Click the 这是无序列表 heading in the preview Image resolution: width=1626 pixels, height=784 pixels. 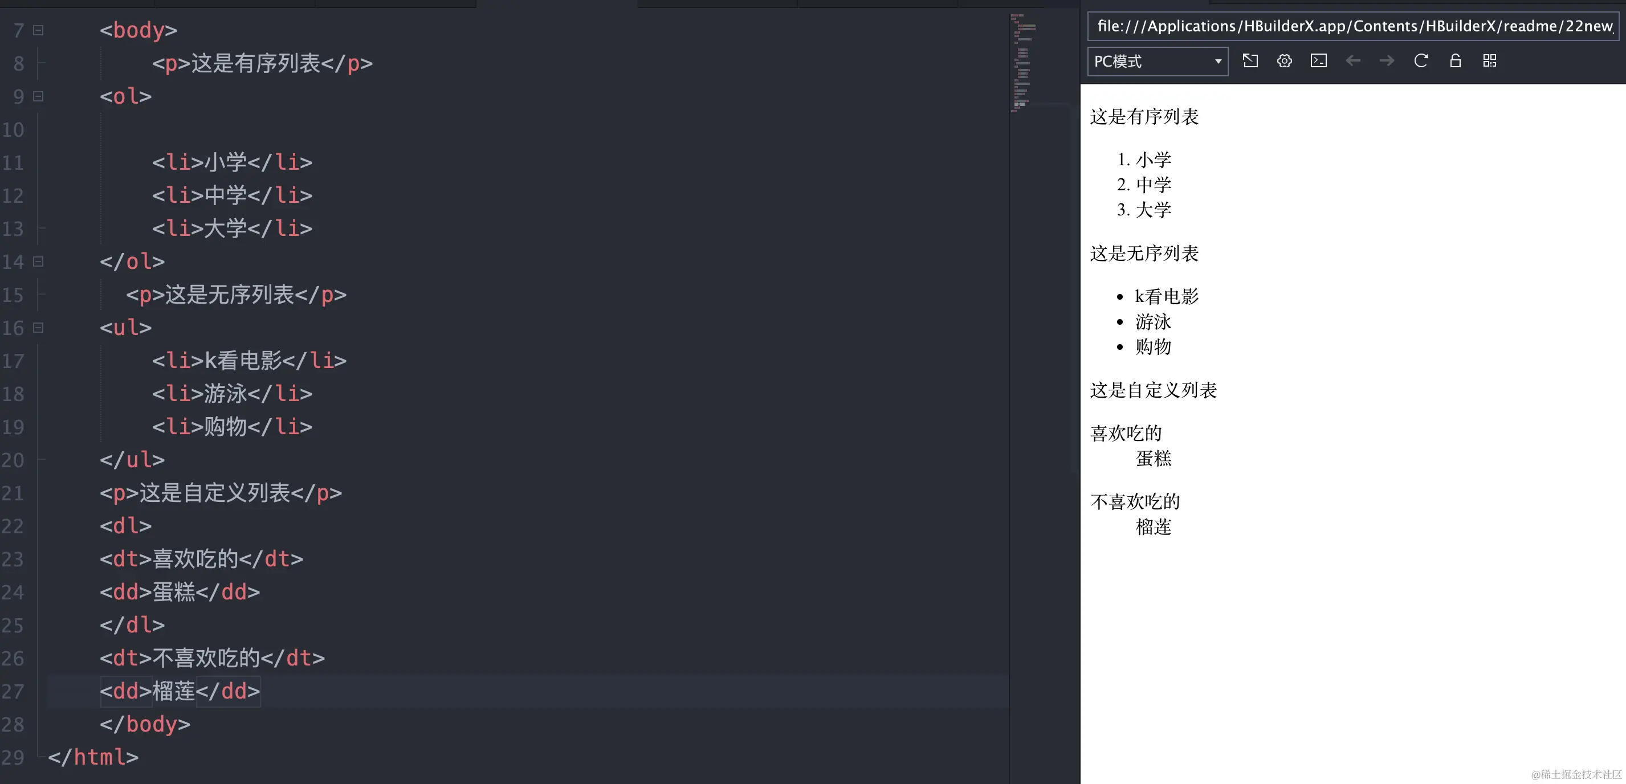[1145, 254]
